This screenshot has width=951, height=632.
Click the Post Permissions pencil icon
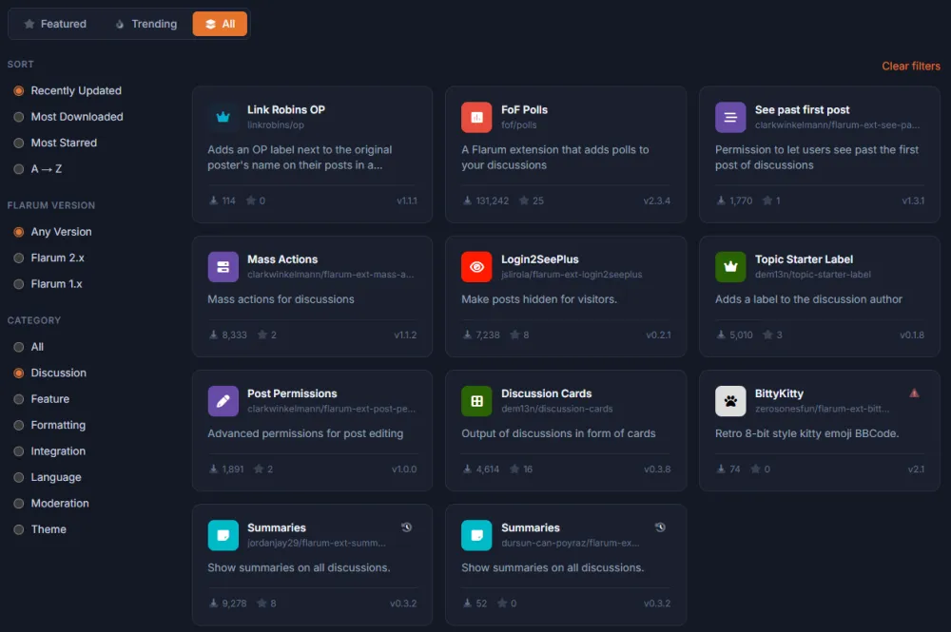pos(223,400)
